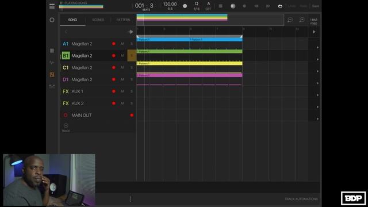This screenshot has height=207, width=368.
Task: Click the arrow icon above track S column
Action: pos(131,32)
